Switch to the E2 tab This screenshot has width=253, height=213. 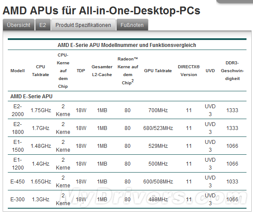(x=43, y=25)
